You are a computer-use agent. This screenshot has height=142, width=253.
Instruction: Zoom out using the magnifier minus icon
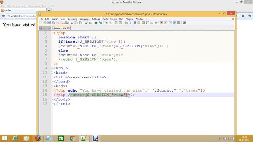pyautogui.click(x=111, y=23)
